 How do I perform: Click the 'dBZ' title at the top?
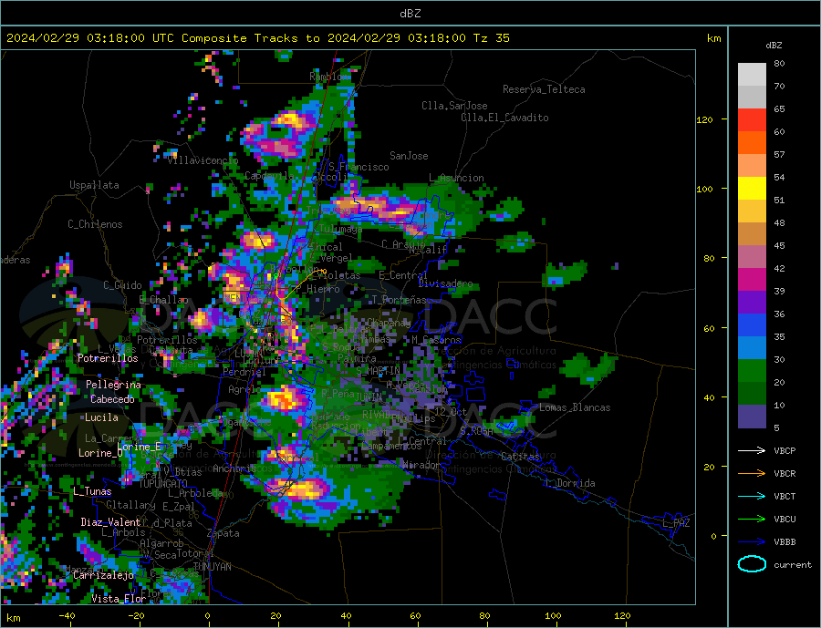coord(410,14)
